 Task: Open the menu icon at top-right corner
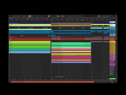(x=116, y=16)
